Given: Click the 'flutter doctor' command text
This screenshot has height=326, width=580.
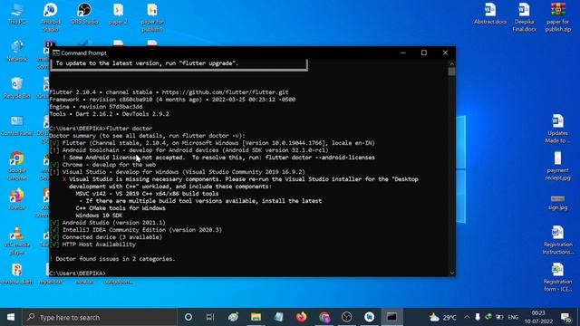Looking at the screenshot, I should click(x=129, y=129).
